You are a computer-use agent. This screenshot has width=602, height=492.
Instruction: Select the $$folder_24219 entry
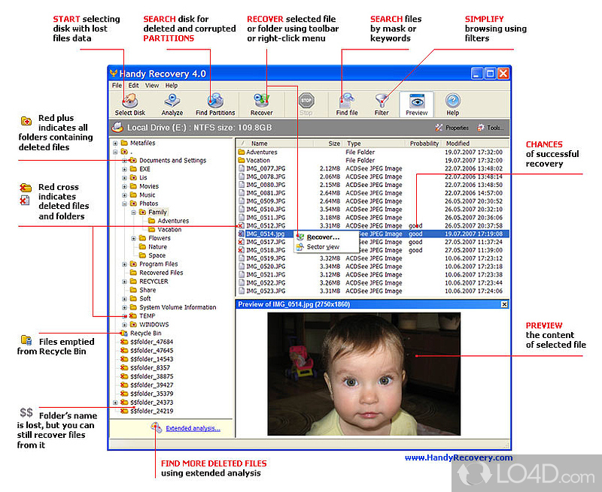pos(151,411)
